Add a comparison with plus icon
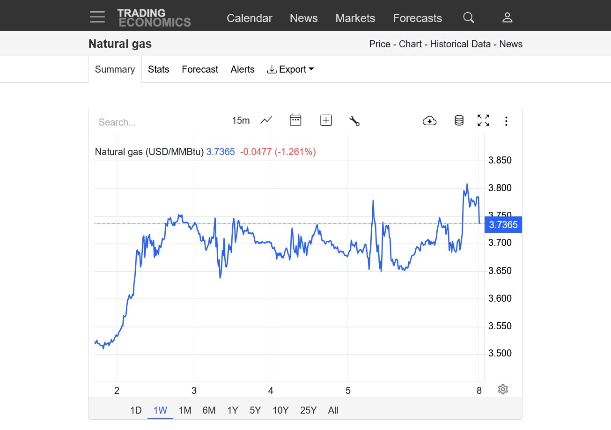This screenshot has width=611, height=430. (x=326, y=120)
